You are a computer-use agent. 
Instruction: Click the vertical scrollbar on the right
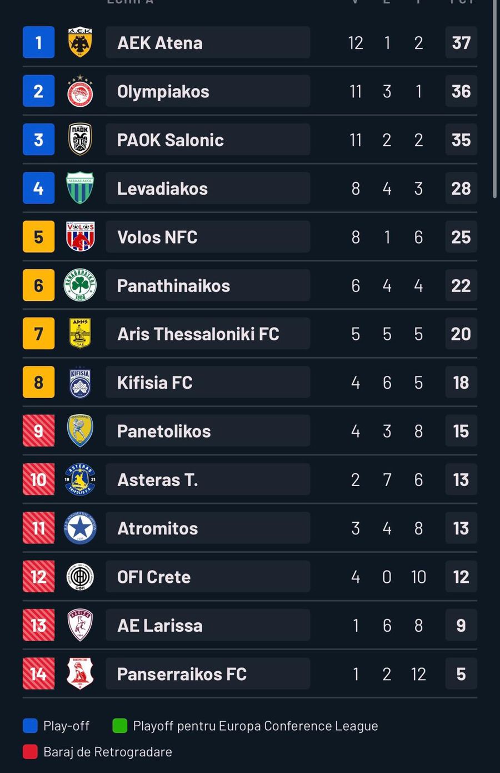point(495,100)
